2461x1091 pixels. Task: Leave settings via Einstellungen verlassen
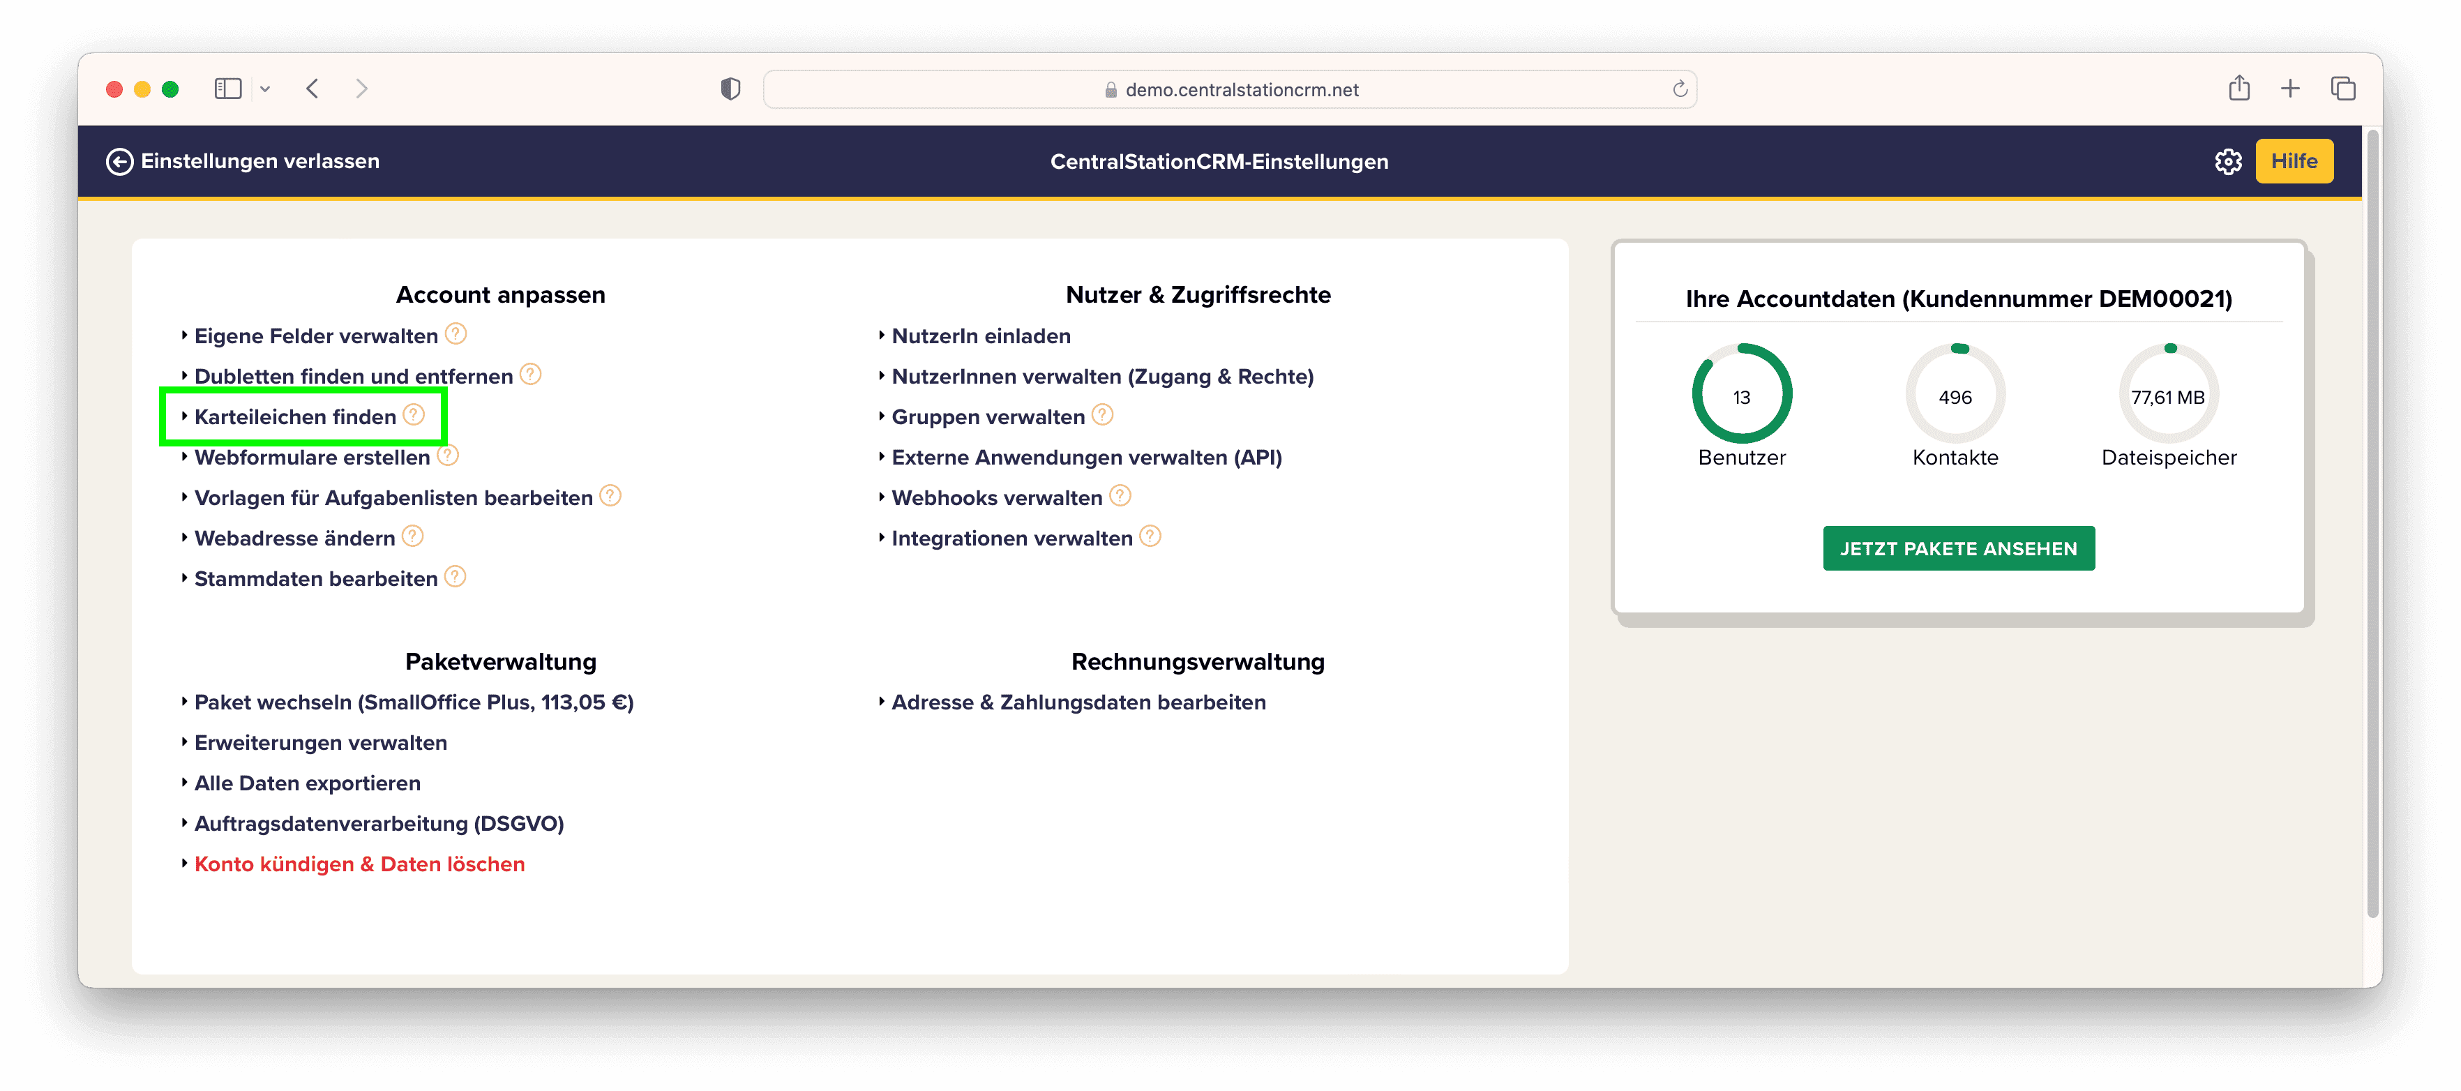[x=243, y=161]
